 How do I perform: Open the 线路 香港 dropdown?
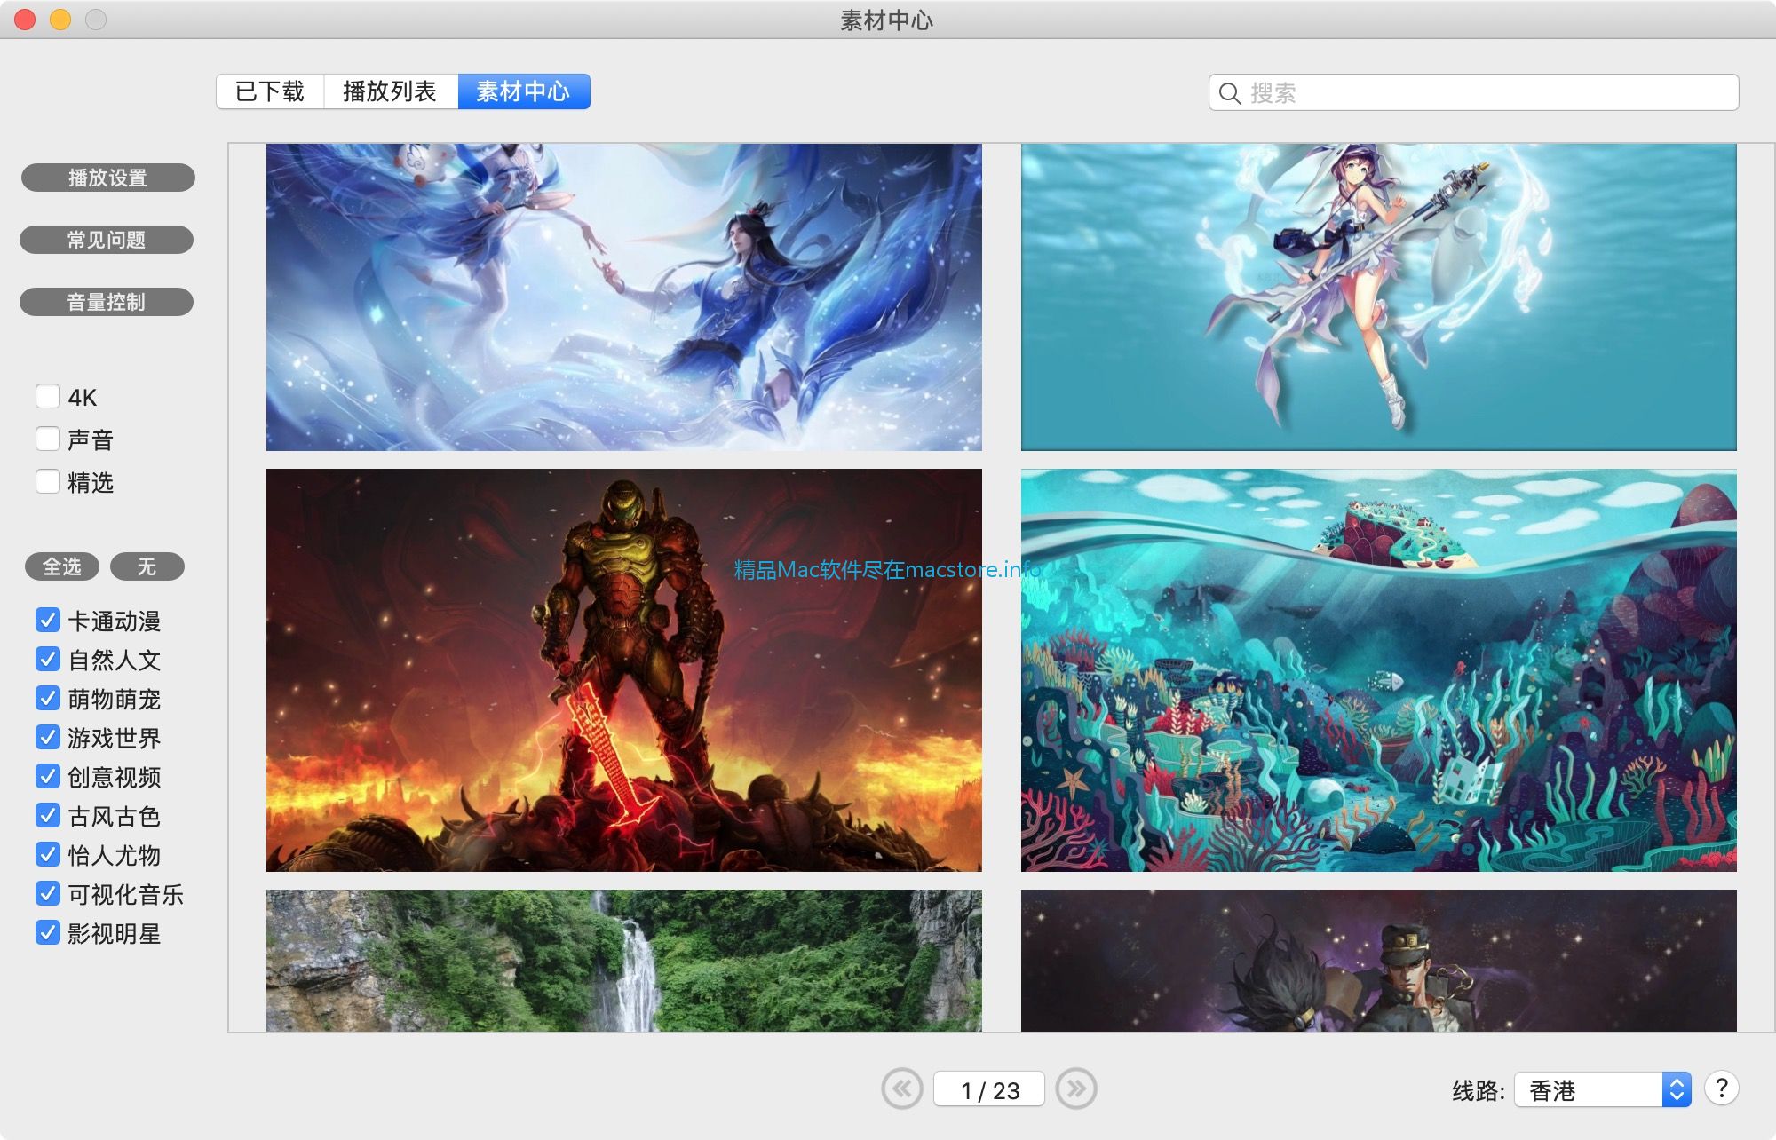[1603, 1089]
